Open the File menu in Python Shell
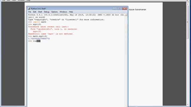This screenshot has height=107, width=191. click(30, 12)
